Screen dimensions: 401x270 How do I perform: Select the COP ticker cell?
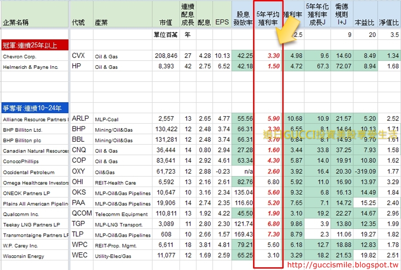point(82,161)
